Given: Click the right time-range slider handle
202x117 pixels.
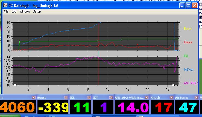Looking at the screenshot, I should pyautogui.click(x=173, y=85).
